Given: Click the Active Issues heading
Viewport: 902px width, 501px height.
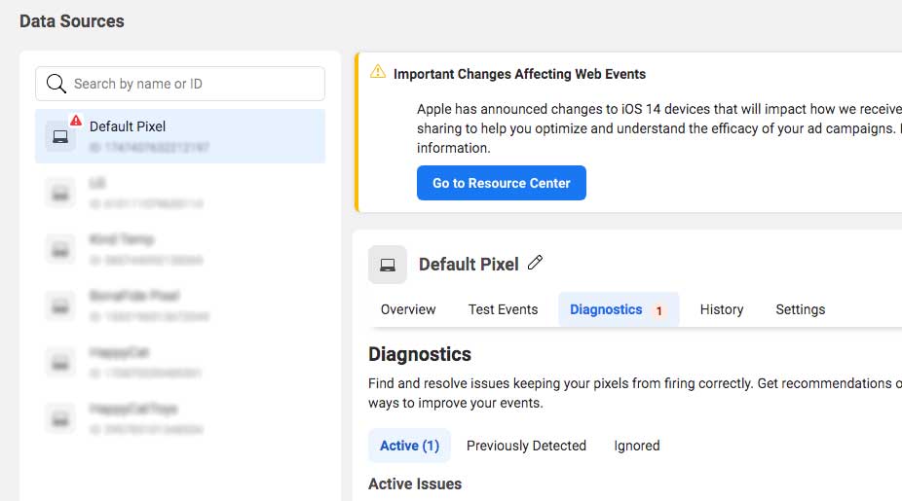Looking at the screenshot, I should click(x=415, y=484).
